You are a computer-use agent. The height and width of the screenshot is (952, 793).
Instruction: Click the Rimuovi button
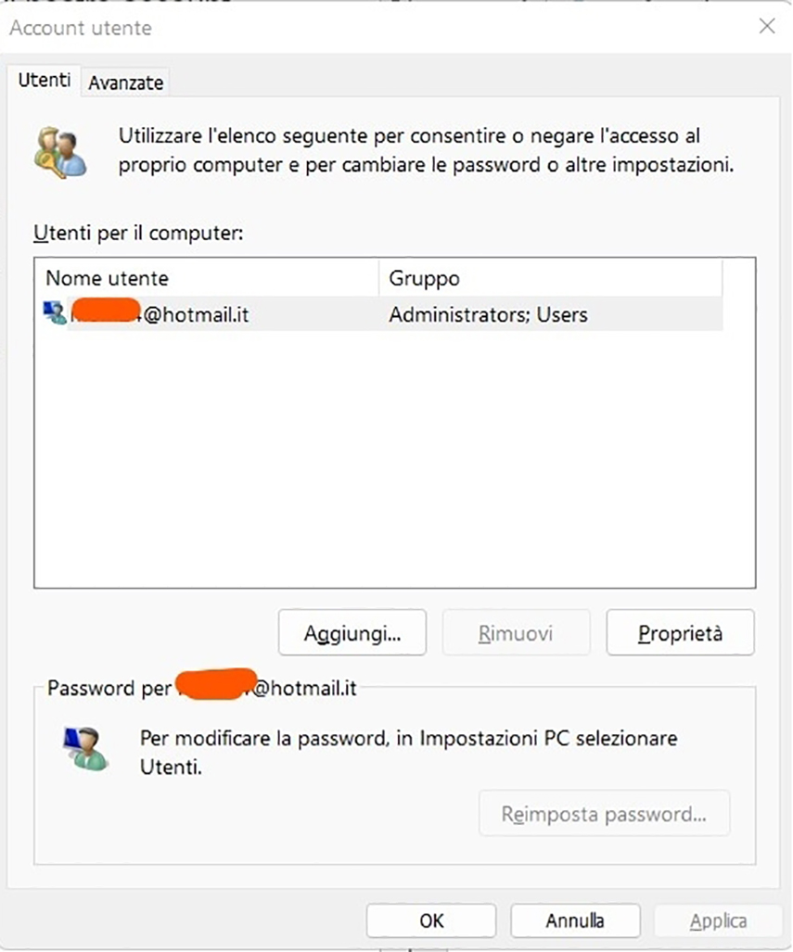click(516, 632)
